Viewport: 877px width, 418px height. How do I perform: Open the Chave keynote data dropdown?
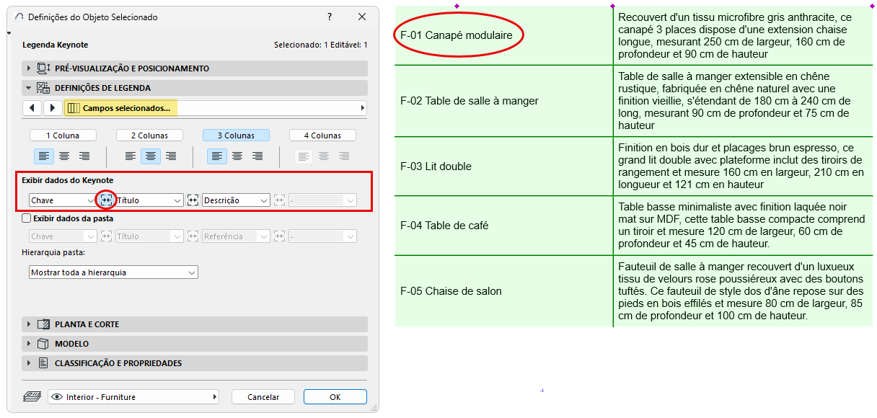coord(63,200)
